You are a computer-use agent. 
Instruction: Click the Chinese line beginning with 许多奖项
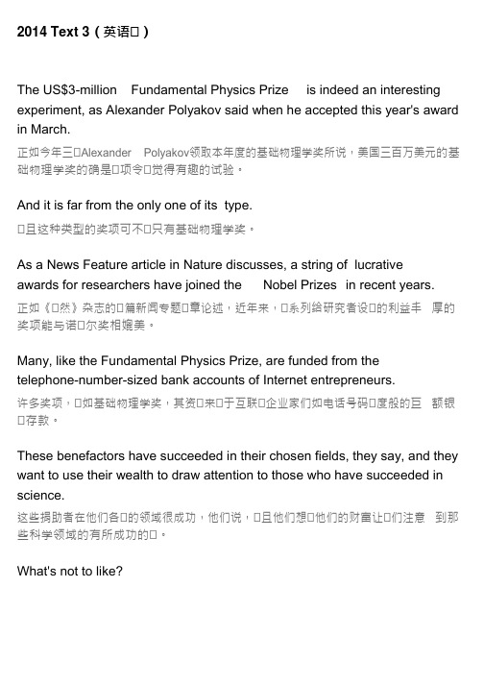(236, 403)
